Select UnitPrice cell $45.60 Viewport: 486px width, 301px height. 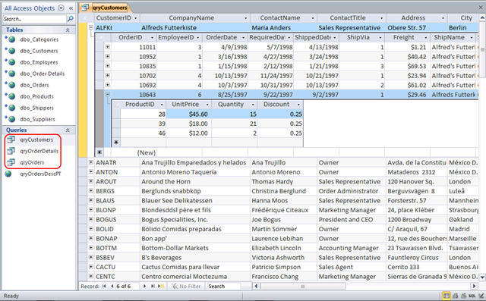click(x=188, y=114)
